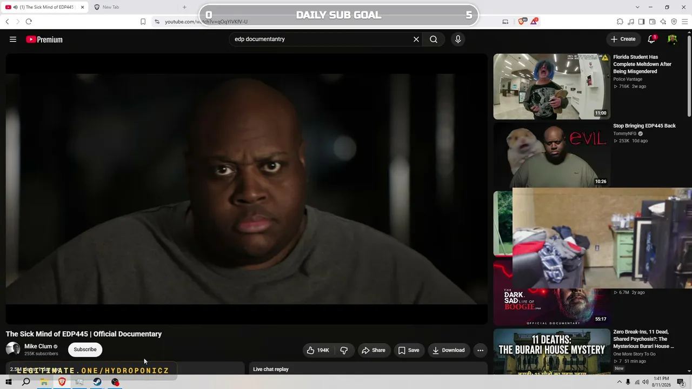This screenshot has width=692, height=389.
Task: Open 'Stop Bringing EDP445 Back' video title
Action: click(x=644, y=126)
